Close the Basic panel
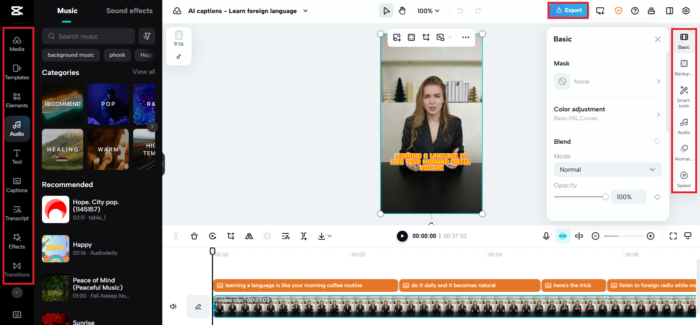The width and height of the screenshot is (700, 325). tap(657, 39)
